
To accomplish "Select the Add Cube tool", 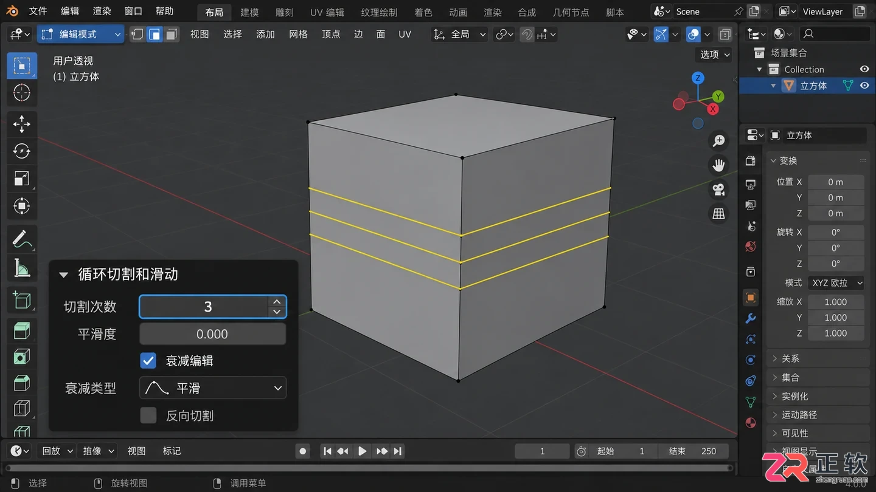I will pyautogui.click(x=22, y=299).
